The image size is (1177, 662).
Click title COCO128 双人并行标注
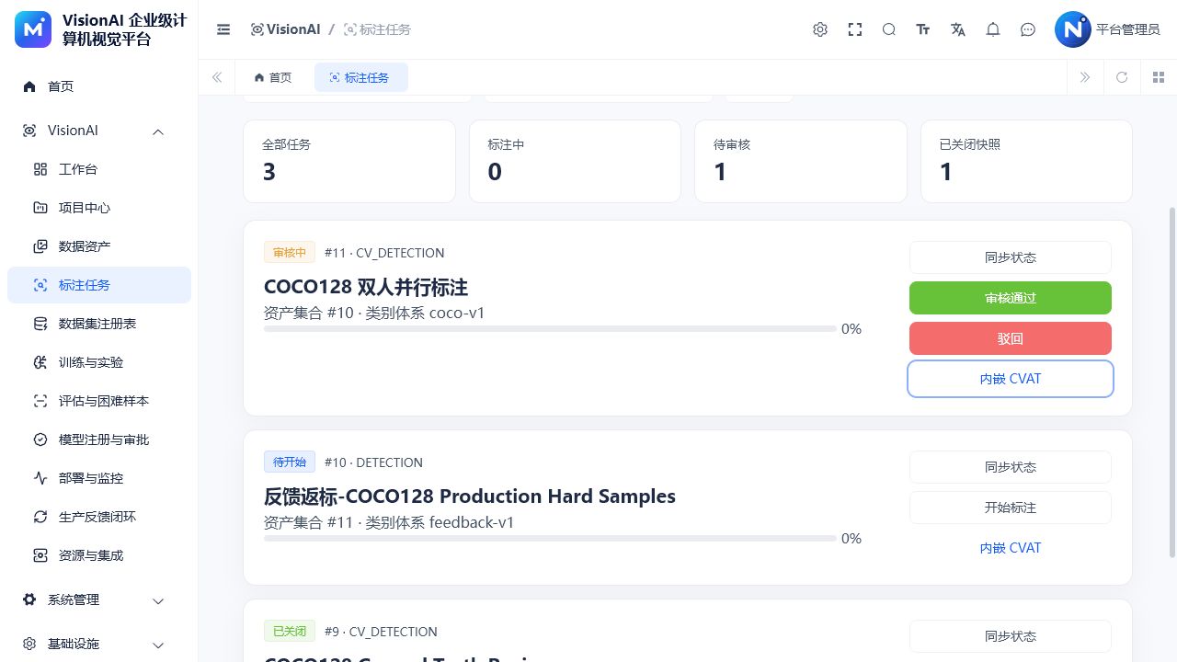[x=366, y=287]
